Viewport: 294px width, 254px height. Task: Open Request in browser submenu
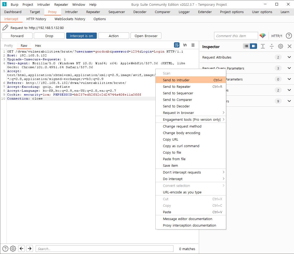pos(191,113)
